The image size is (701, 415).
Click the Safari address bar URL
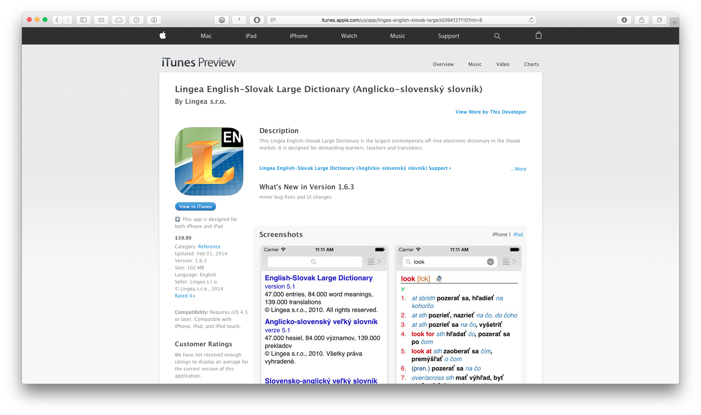pos(402,20)
